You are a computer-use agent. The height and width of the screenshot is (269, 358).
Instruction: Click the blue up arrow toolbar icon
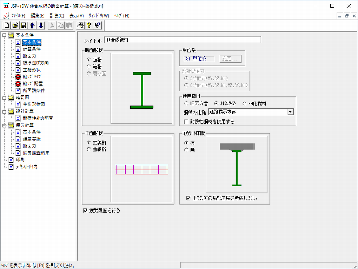32,25
